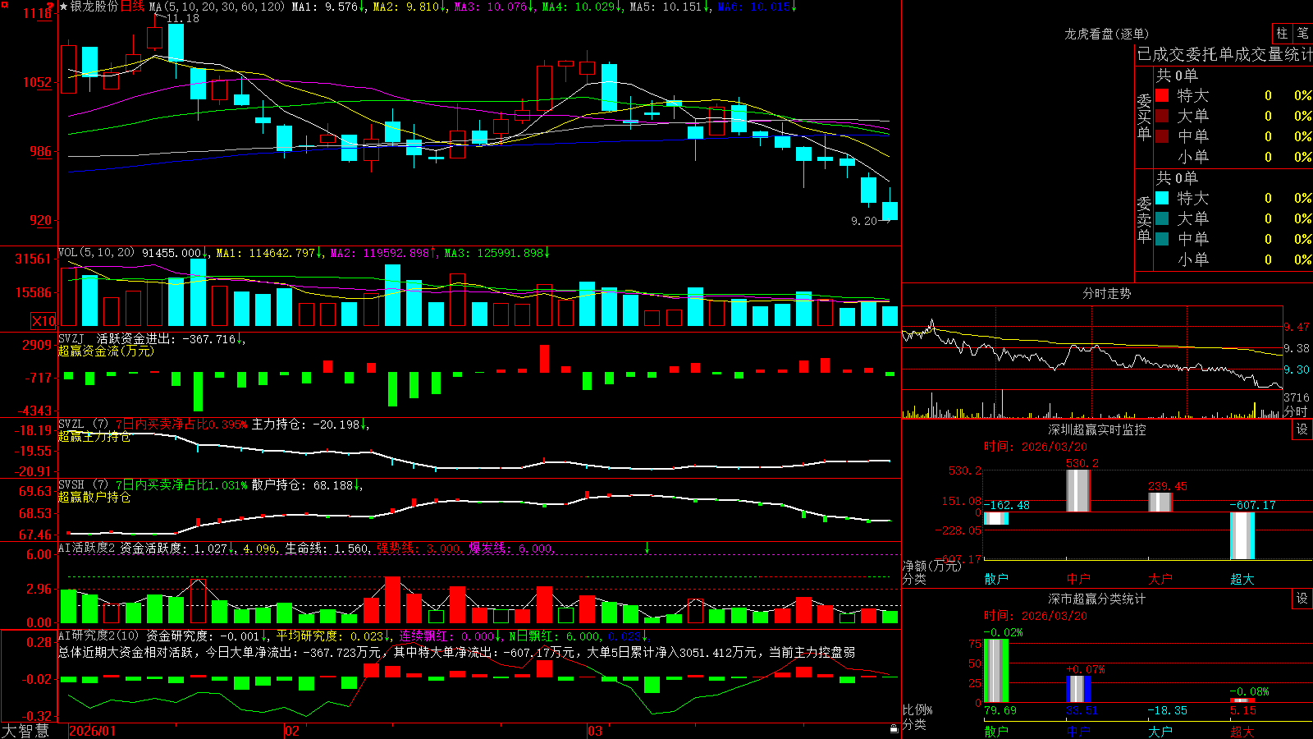1313x739 pixels.
Task: Click the 超赢散户持仓 yellow label
Action: [x=94, y=497]
